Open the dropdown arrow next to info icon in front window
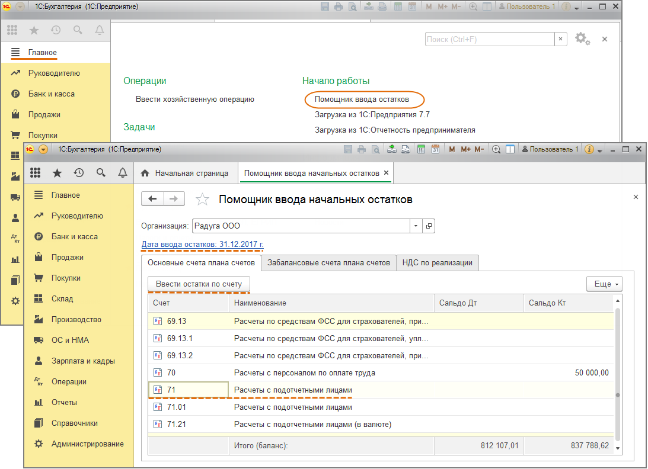The image size is (648, 469). pos(599,150)
